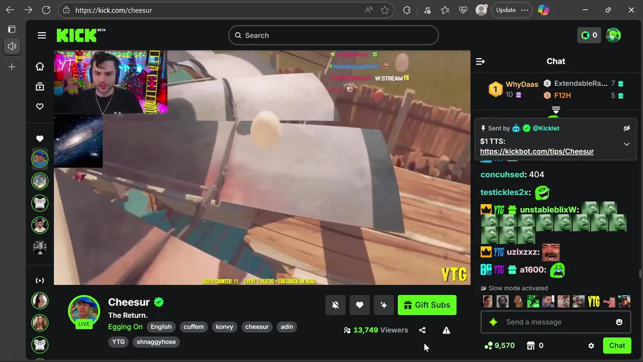Select the cuffem tag

194,327
